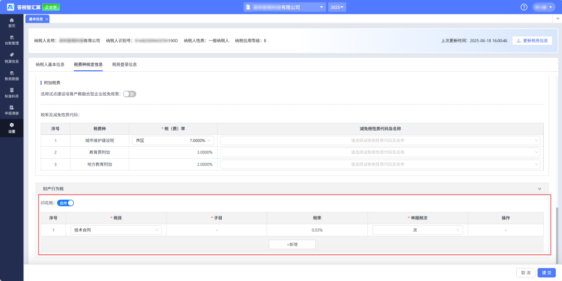Viewport: 562px width, 281px height.
Task: Click the 0.03% 税率 cell
Action: click(x=317, y=230)
